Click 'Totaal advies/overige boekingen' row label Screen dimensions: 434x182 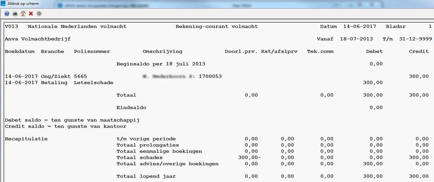pyautogui.click(x=167, y=164)
